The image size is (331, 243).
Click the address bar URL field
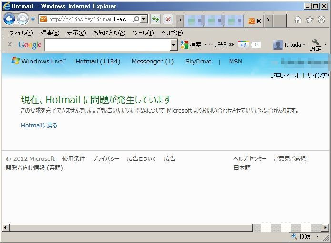89,20
